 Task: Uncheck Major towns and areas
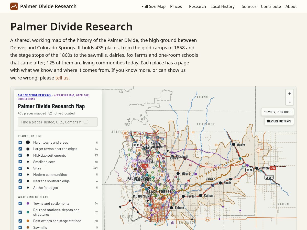tap(20, 142)
